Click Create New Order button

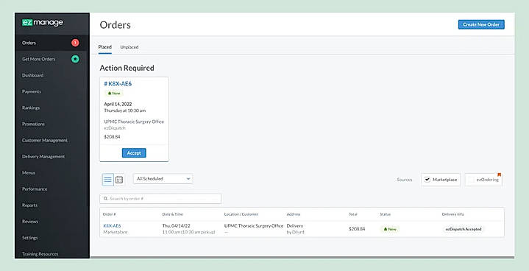(481, 24)
